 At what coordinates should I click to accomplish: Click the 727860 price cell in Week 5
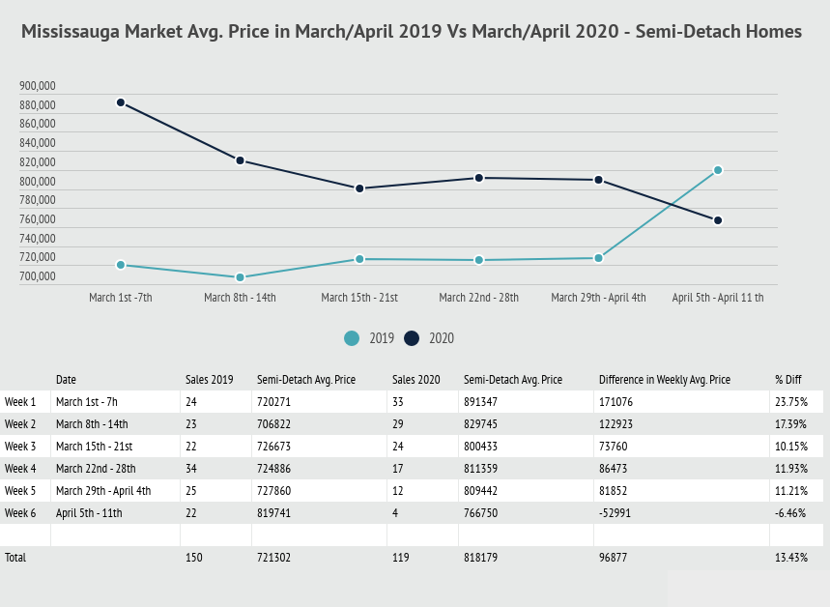273,491
